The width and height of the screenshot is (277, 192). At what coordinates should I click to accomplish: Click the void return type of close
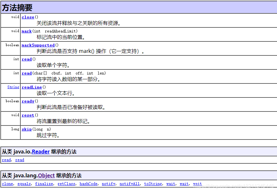[15, 17]
